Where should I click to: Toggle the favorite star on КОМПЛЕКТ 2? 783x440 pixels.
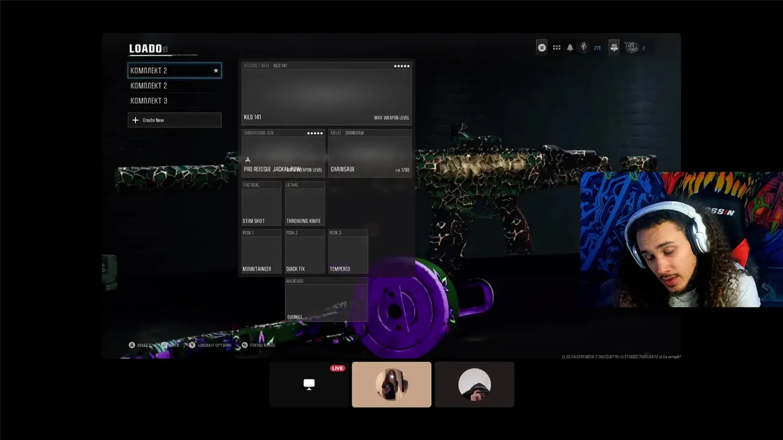215,70
